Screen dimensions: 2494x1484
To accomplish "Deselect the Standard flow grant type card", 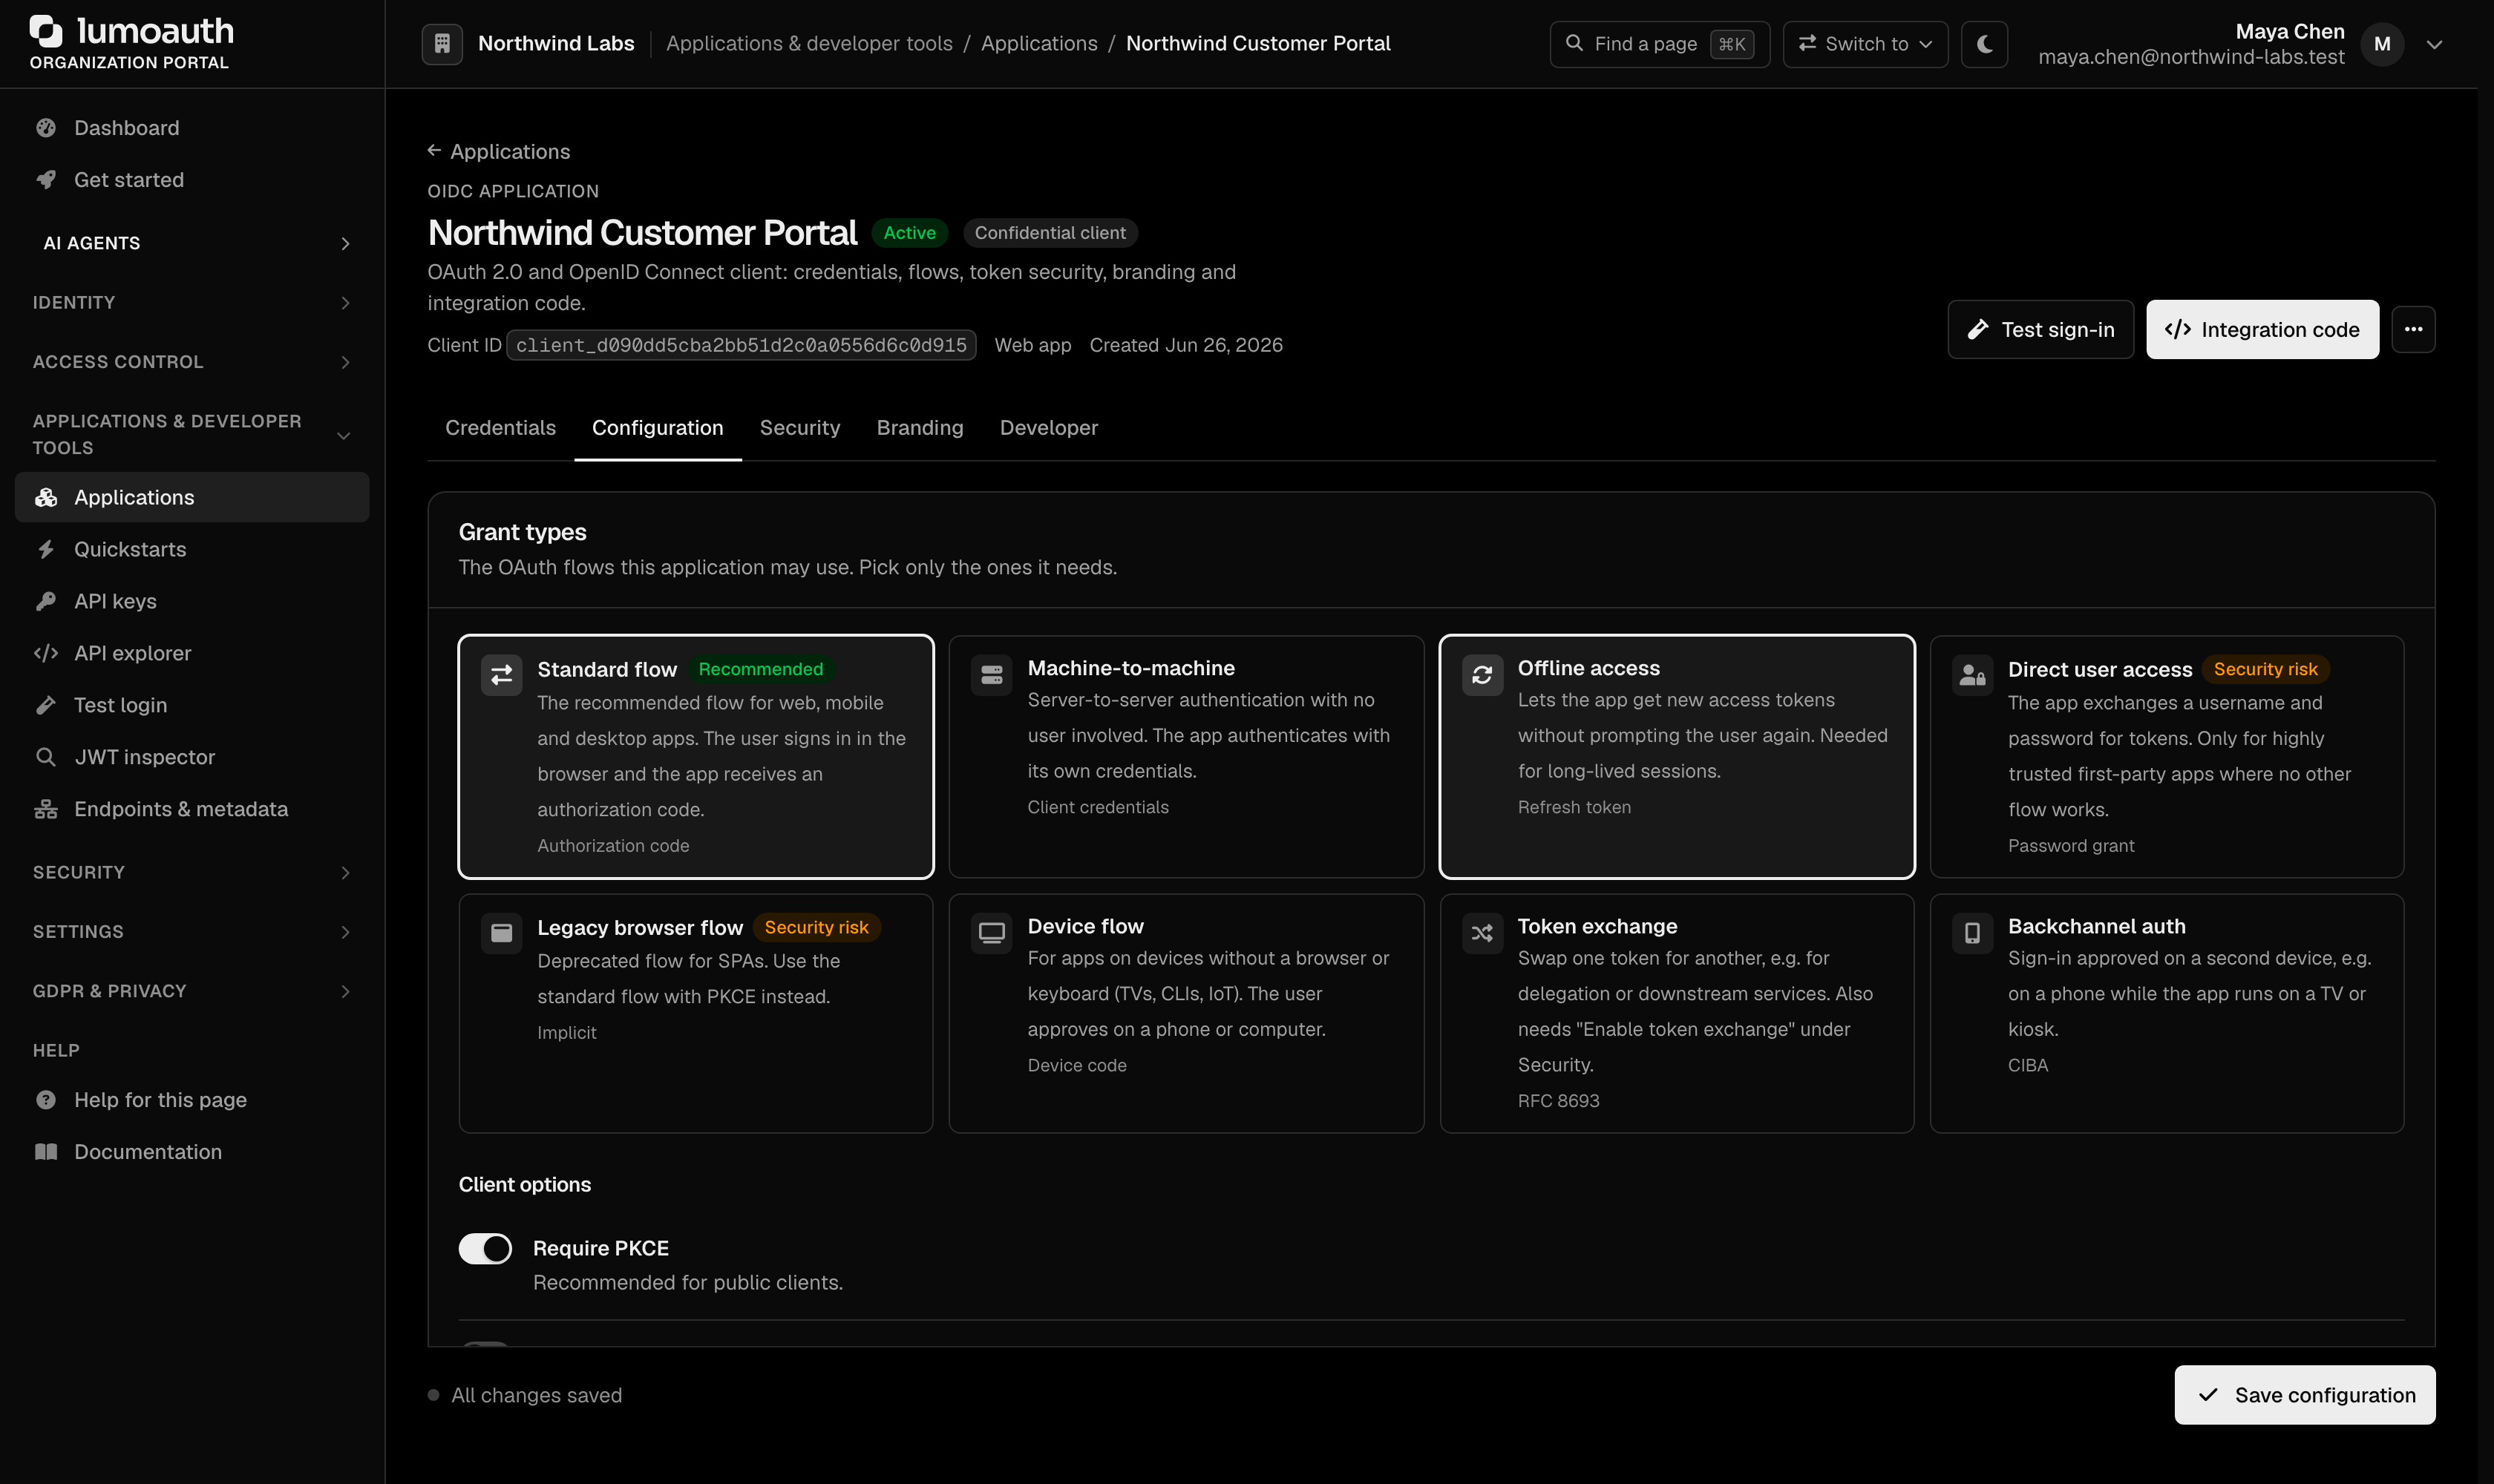I will coord(696,757).
